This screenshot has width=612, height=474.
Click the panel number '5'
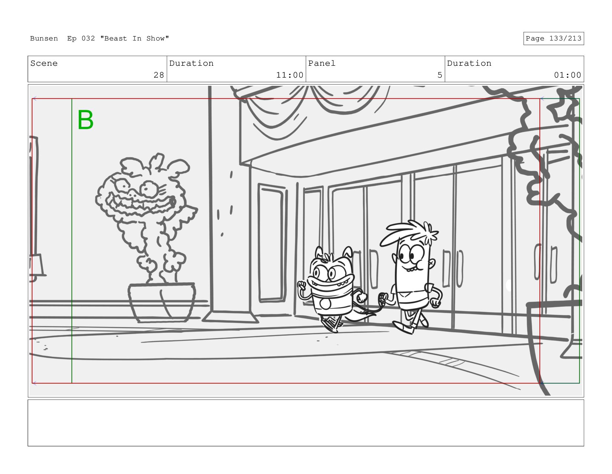[x=440, y=75]
